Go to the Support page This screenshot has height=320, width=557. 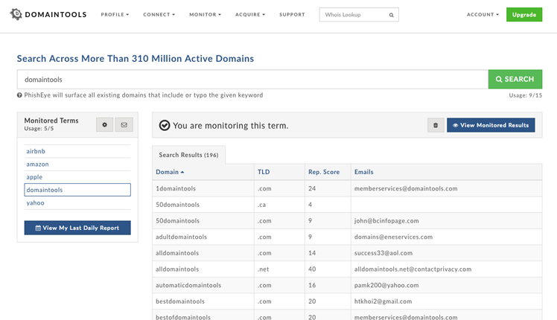click(x=292, y=15)
